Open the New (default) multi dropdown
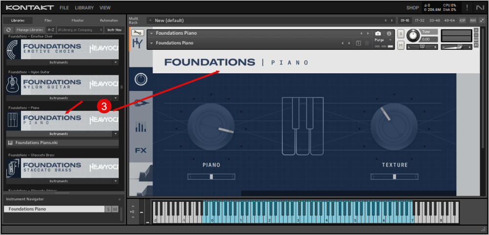Viewport: 489px width, 235px height. point(150,21)
